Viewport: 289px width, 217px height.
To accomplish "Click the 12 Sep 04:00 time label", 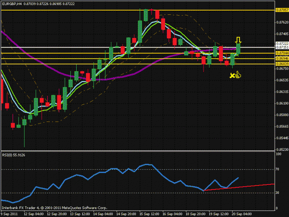I will click(x=34, y=214).
